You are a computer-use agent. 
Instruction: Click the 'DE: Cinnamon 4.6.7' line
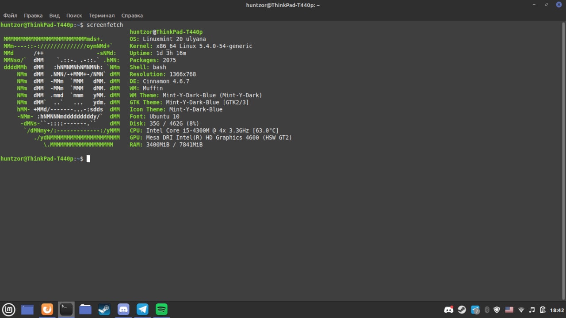159,81
